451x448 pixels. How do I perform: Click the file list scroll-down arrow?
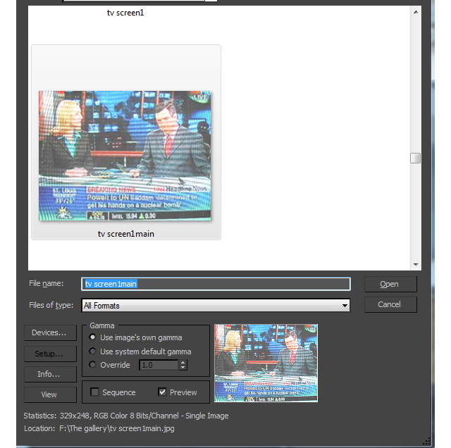point(416,264)
